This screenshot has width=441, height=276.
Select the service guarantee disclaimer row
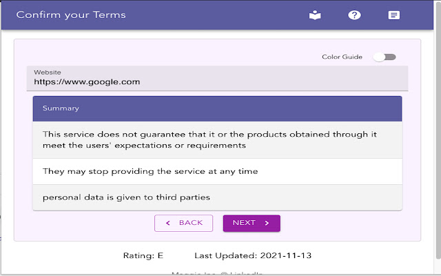[x=217, y=140]
